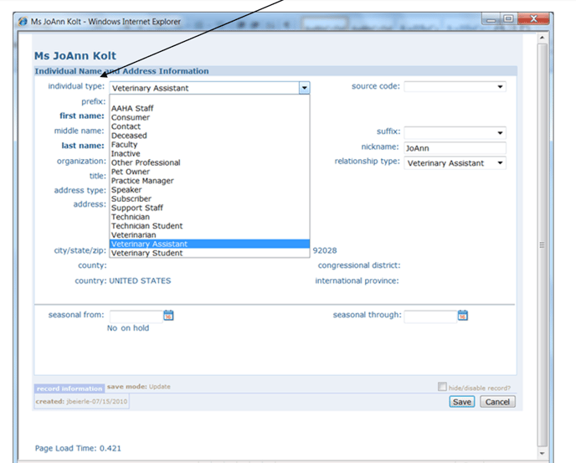Screen dimensions: 576x463
Task: Open the seasonal from calendar picker
Action: (168, 316)
